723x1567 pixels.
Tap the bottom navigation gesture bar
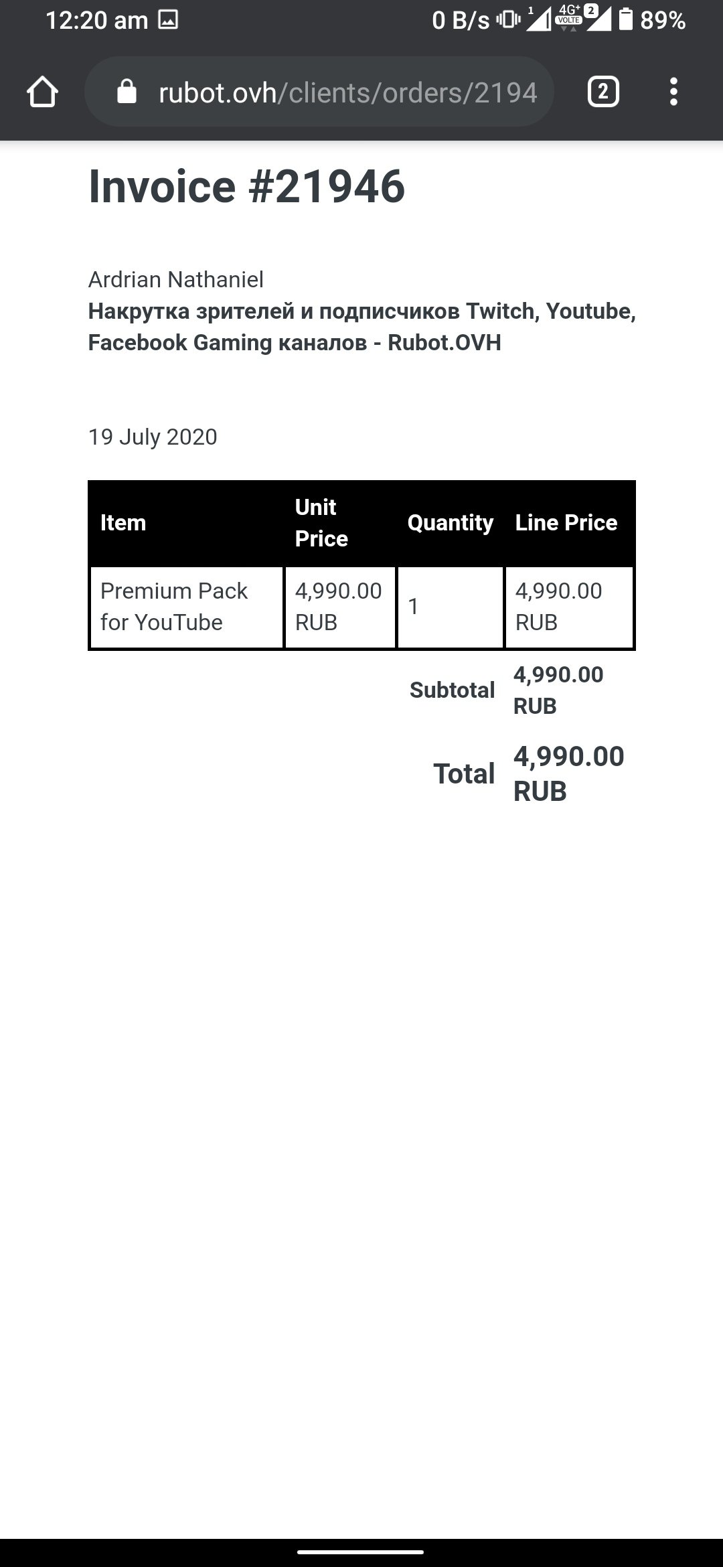[361, 1552]
